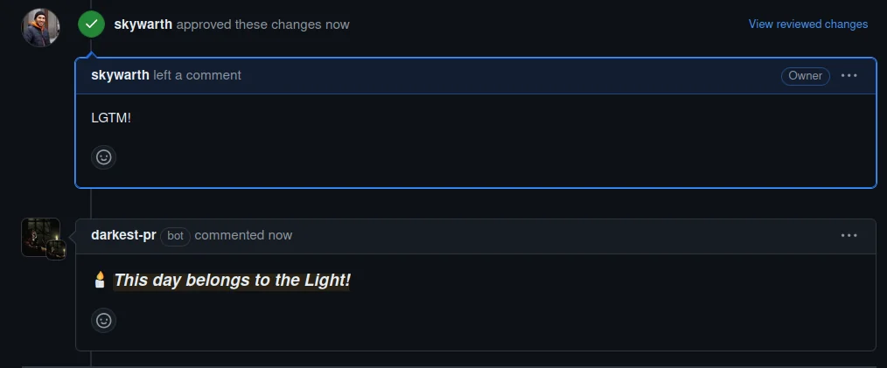Open three-dot options menu on darkest-pr comment
The width and height of the screenshot is (887, 368).
pyautogui.click(x=849, y=235)
